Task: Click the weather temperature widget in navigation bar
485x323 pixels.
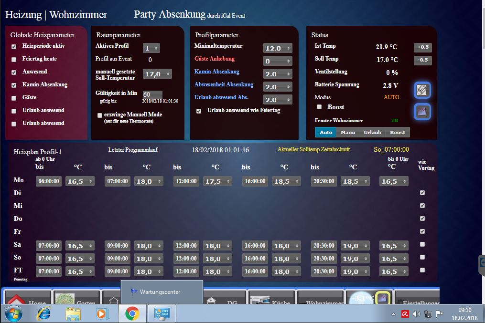Action: click(x=361, y=298)
